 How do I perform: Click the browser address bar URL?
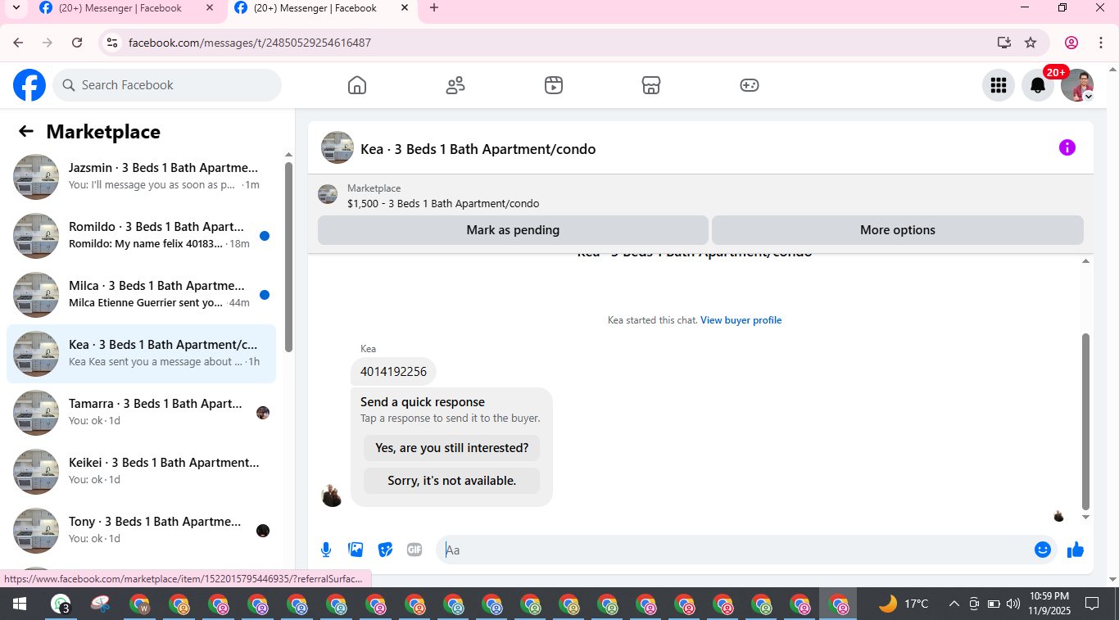coord(250,43)
